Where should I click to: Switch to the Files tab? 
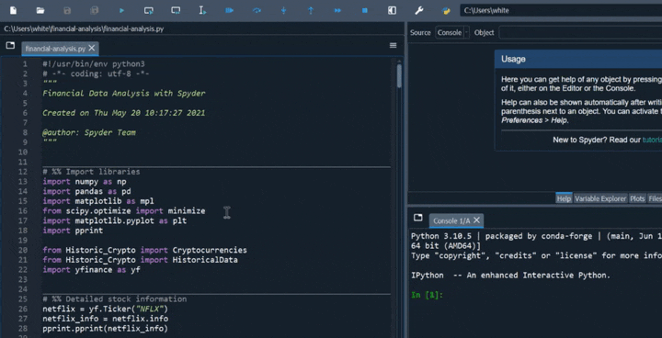[655, 198]
